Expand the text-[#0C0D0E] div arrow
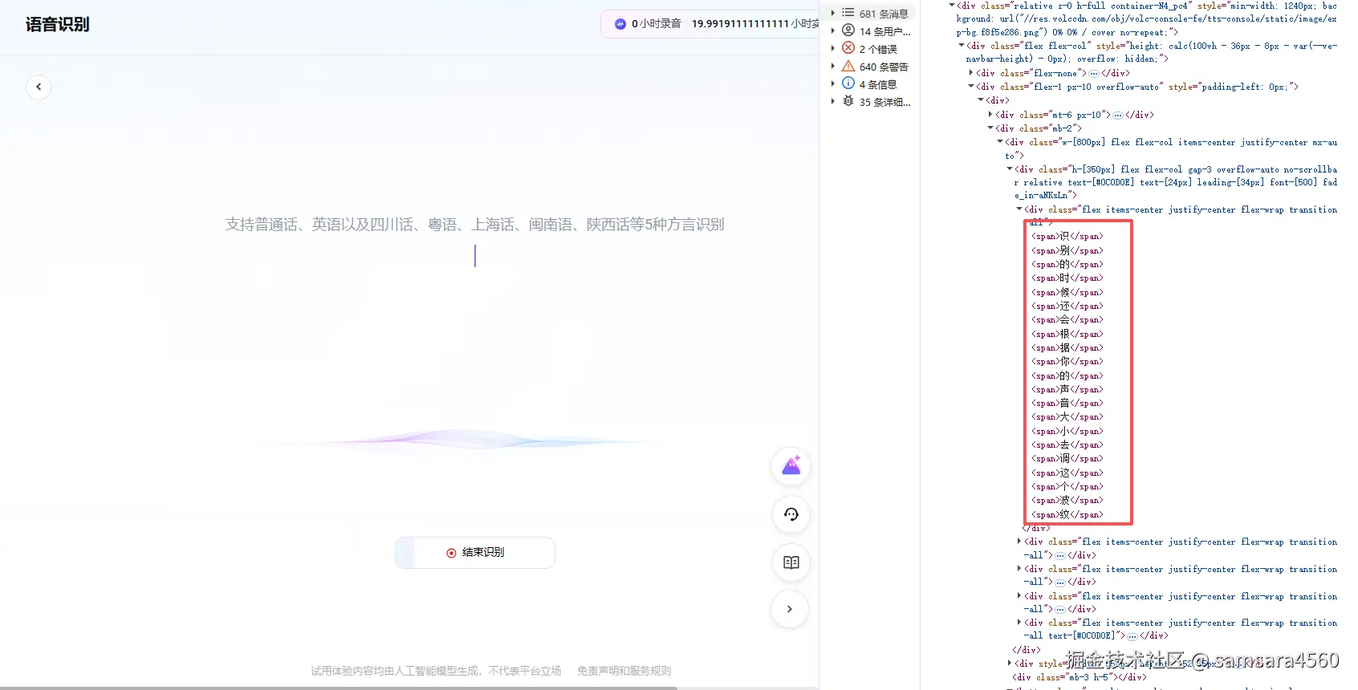The width and height of the screenshot is (1358, 690). coord(1019,623)
